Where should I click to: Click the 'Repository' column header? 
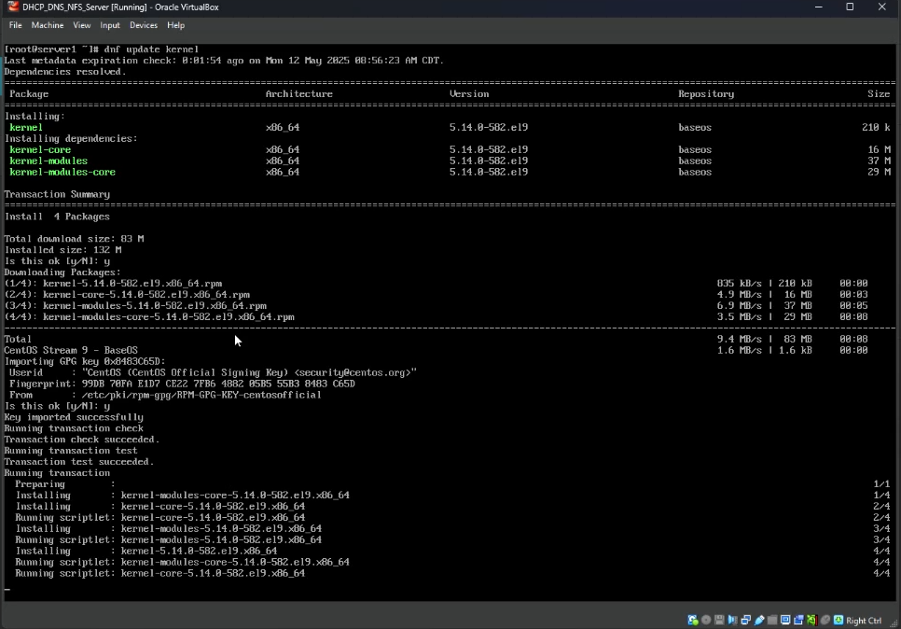coord(706,93)
